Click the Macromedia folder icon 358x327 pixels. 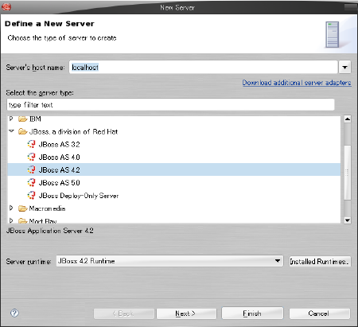tap(23, 208)
